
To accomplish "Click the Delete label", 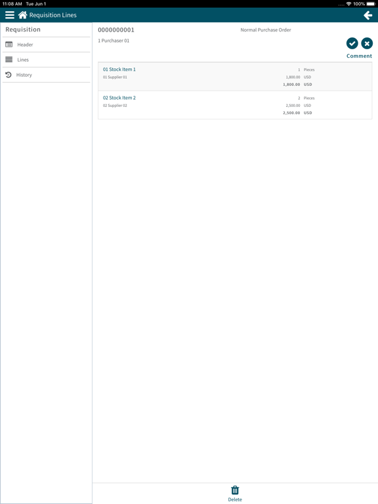I will [x=235, y=499].
